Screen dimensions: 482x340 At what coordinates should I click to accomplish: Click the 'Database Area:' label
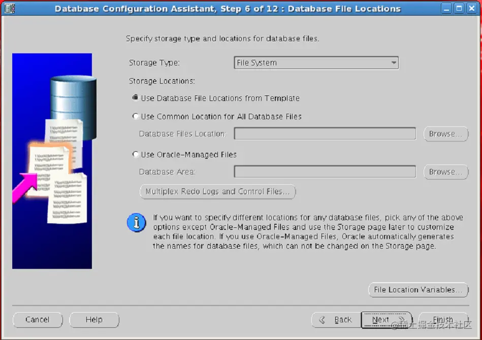coord(167,172)
